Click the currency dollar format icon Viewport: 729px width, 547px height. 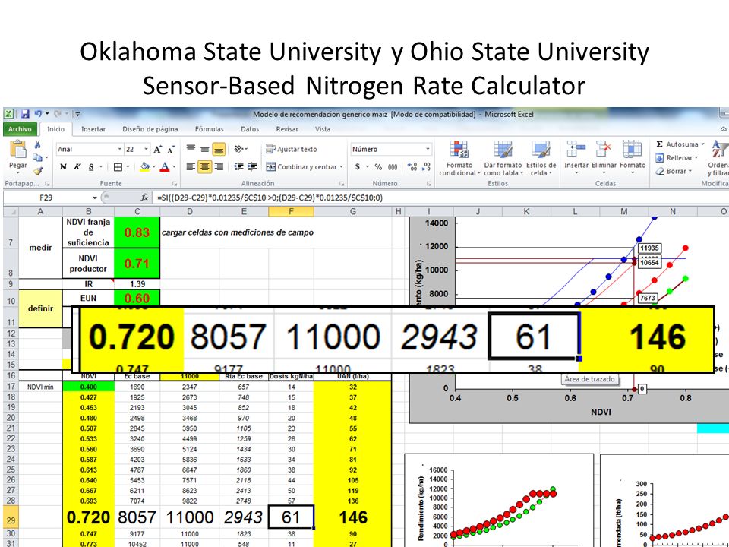coord(358,166)
